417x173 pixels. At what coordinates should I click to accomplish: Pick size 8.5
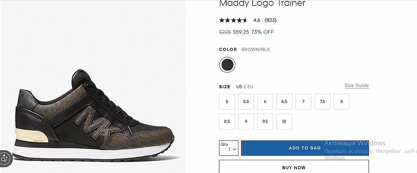[x=227, y=121]
